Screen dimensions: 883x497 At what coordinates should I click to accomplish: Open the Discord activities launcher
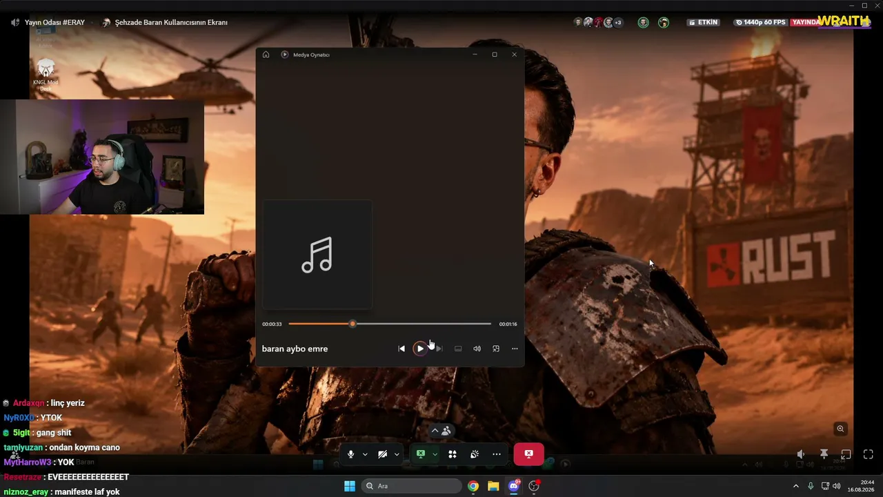pyautogui.click(x=453, y=454)
